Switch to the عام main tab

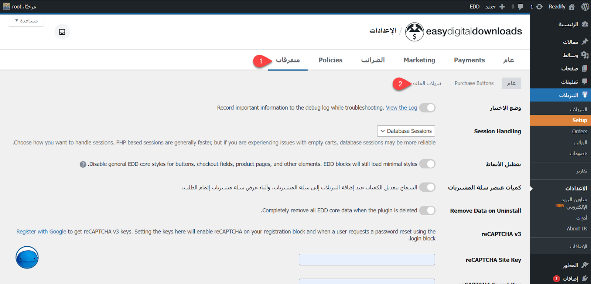(509, 60)
